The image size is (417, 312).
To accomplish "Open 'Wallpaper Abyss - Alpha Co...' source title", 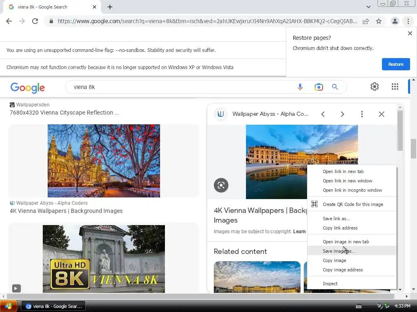I will pos(270,114).
